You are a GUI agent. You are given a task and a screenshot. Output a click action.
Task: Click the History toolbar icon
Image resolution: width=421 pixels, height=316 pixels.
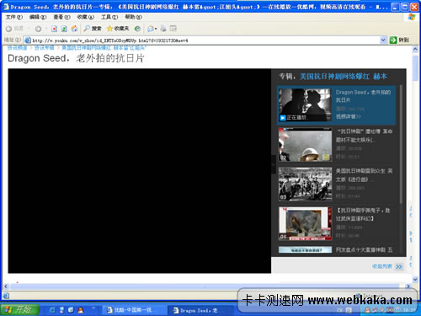click(137, 29)
